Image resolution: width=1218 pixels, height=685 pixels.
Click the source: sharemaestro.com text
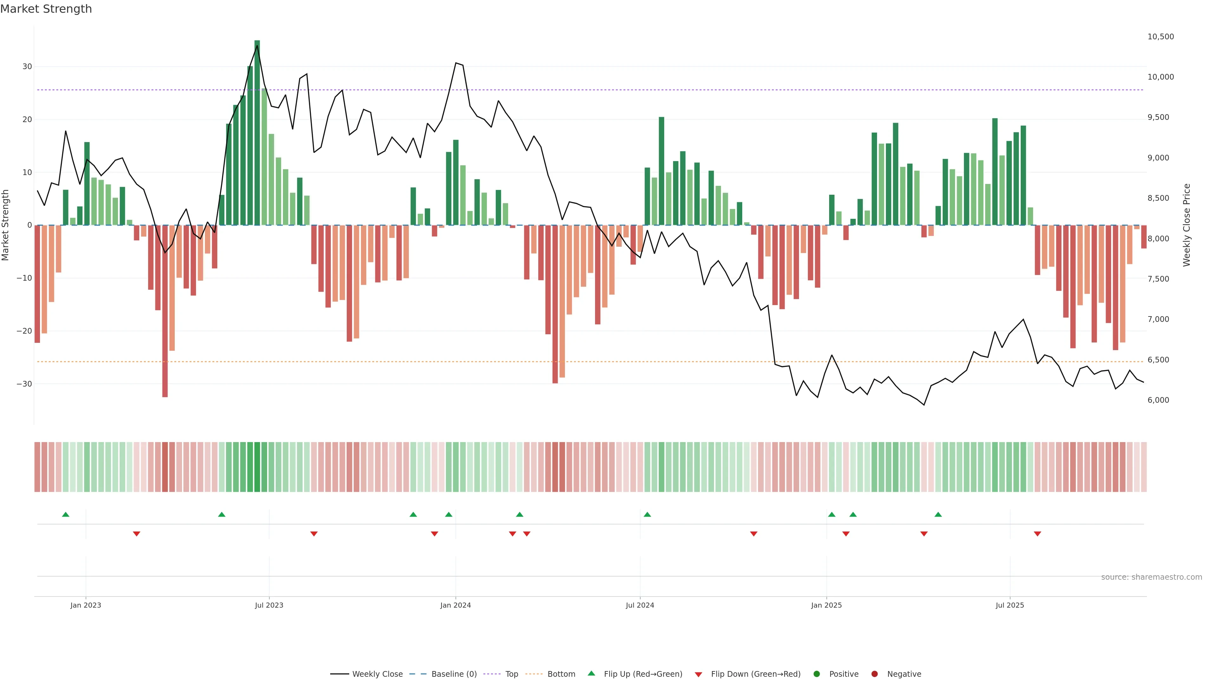click(1151, 577)
